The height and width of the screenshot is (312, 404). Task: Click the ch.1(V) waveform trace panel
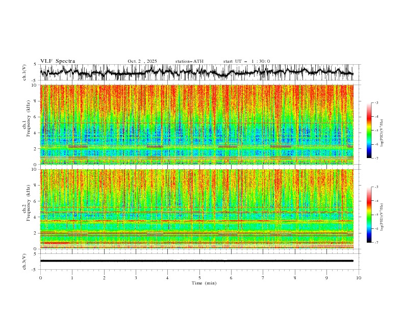click(200, 72)
